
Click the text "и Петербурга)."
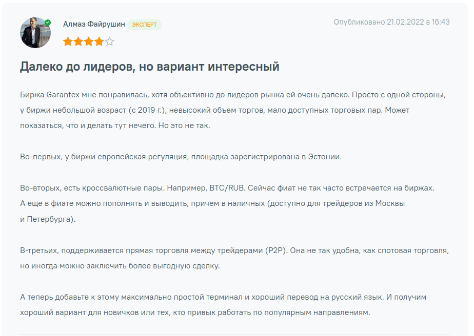(47, 219)
